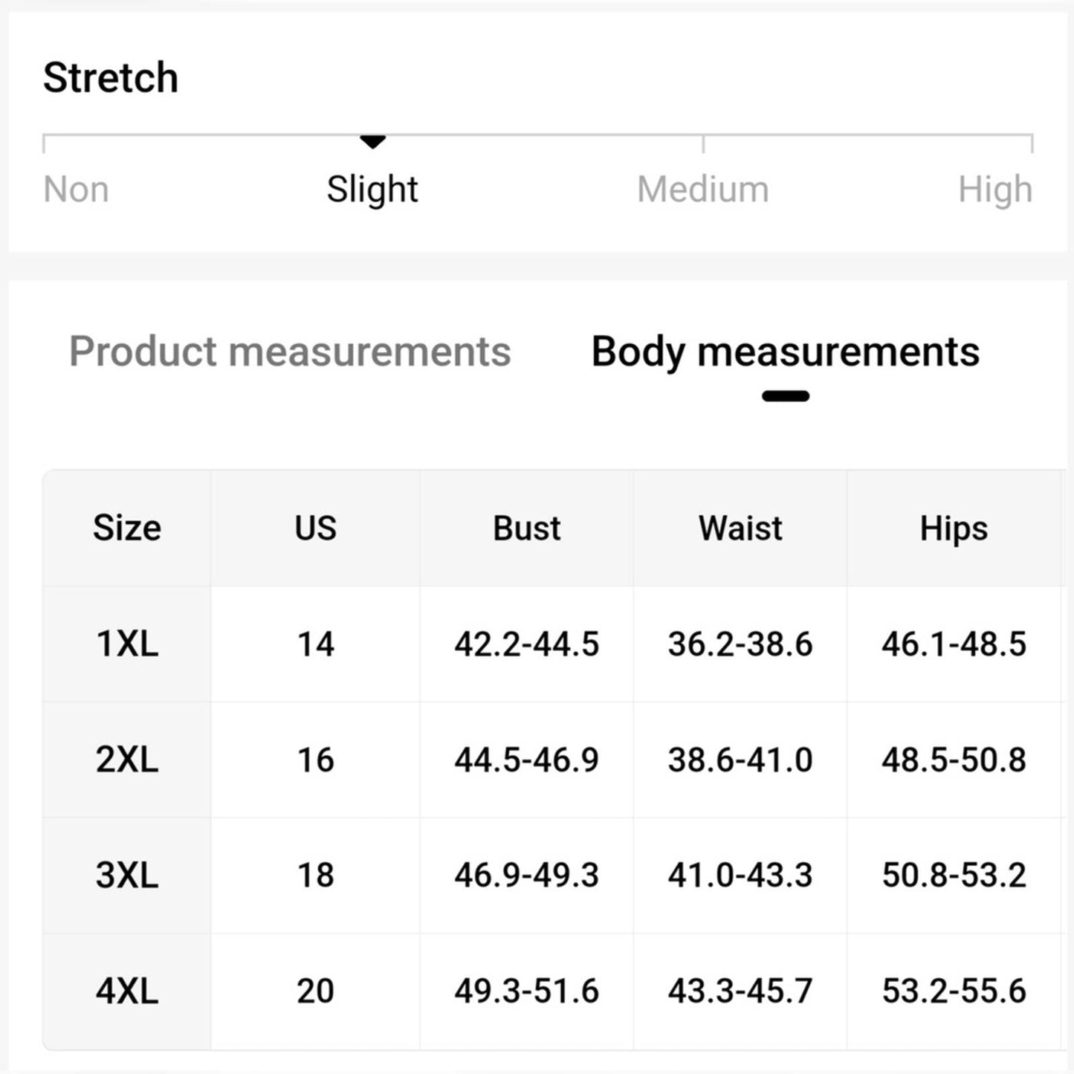The image size is (1074, 1074).
Task: Click the US column header
Action: [315, 528]
